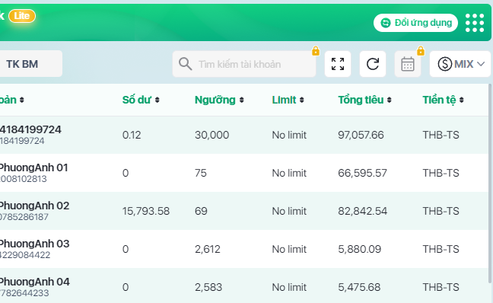Click total spend 97,057.66

(361, 135)
